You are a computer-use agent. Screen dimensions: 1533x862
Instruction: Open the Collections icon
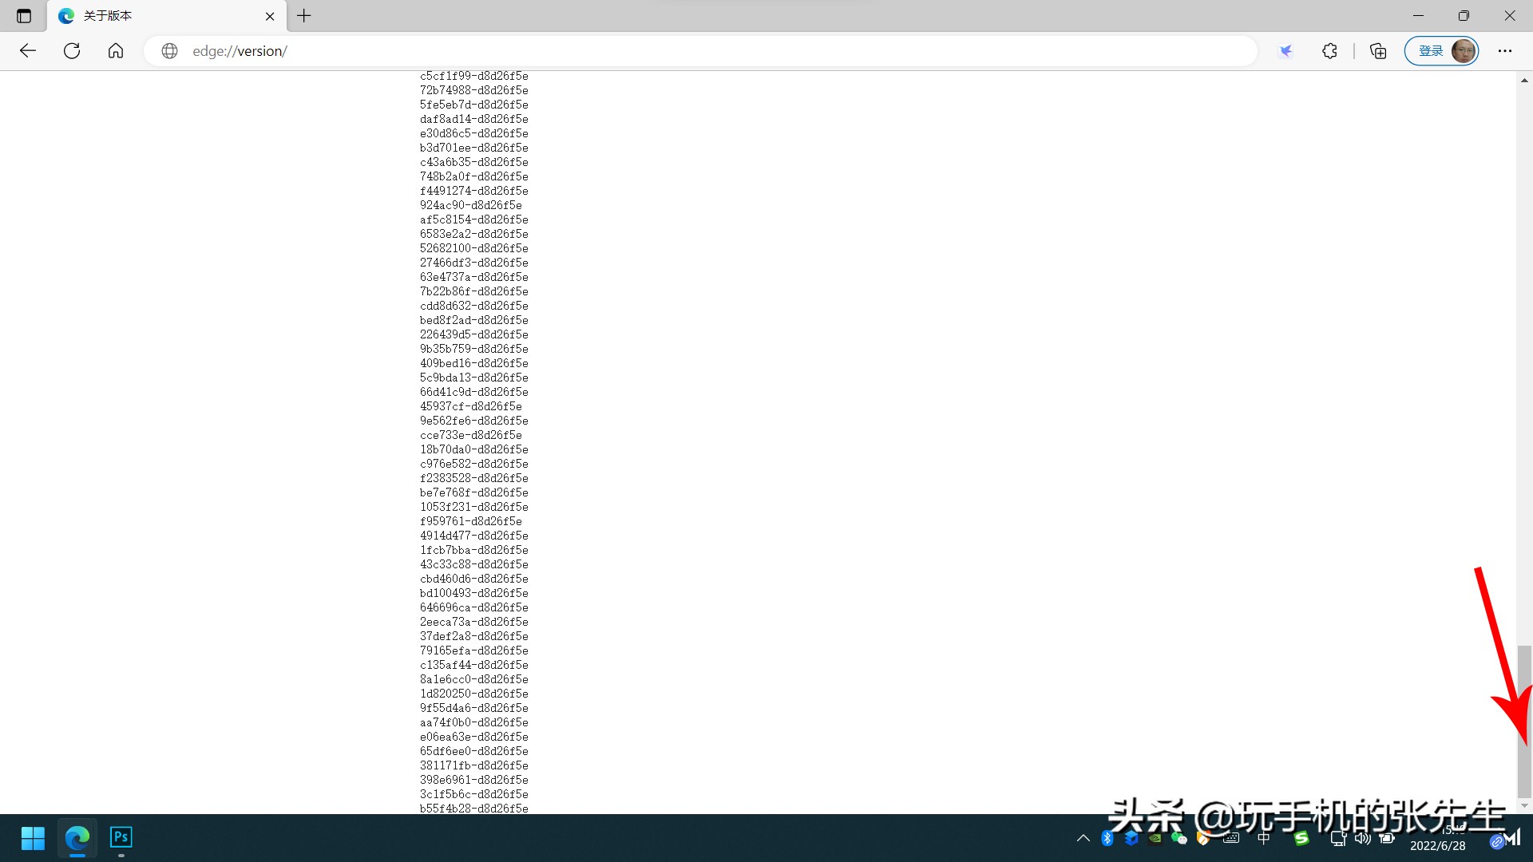pyautogui.click(x=1378, y=51)
